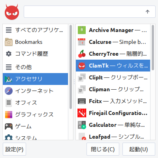Click the オフィス document icon
The image size is (158, 158).
(9, 103)
